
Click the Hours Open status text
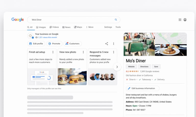tap(135, 106)
